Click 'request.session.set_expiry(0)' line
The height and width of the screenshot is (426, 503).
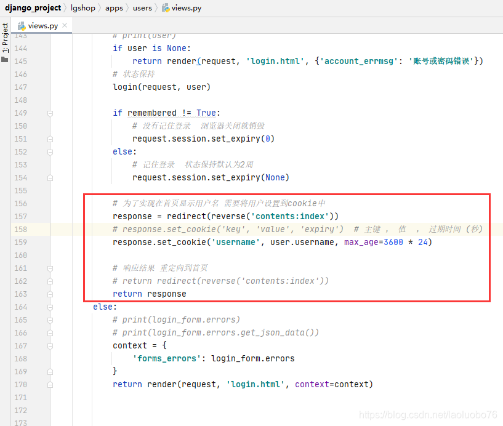coord(203,139)
